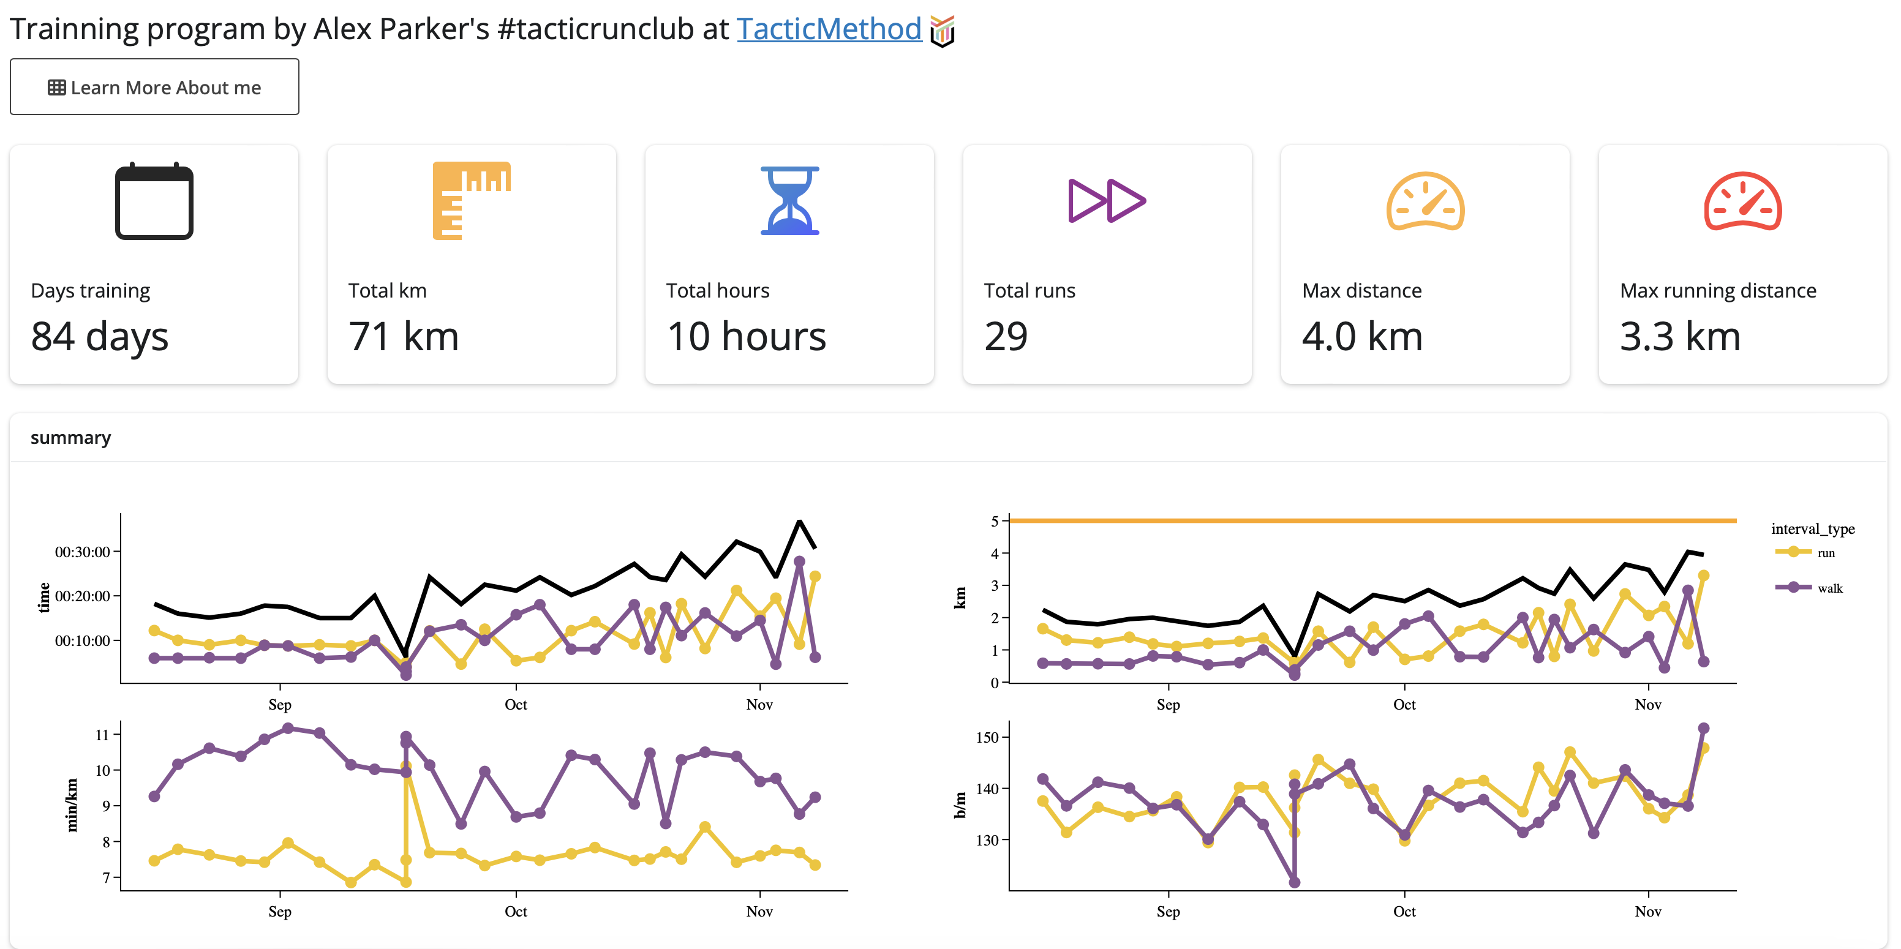Click the calendar icon above Days training

(x=154, y=201)
